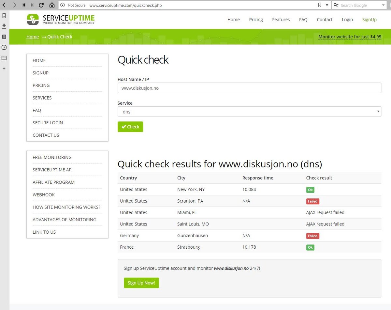The height and width of the screenshot is (310, 391).
Task: Open SERVICEUPTIME API sidebar link
Action: click(53, 170)
